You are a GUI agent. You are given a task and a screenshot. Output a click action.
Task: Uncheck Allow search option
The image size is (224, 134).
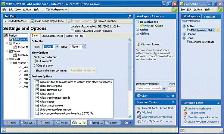tap(37, 94)
